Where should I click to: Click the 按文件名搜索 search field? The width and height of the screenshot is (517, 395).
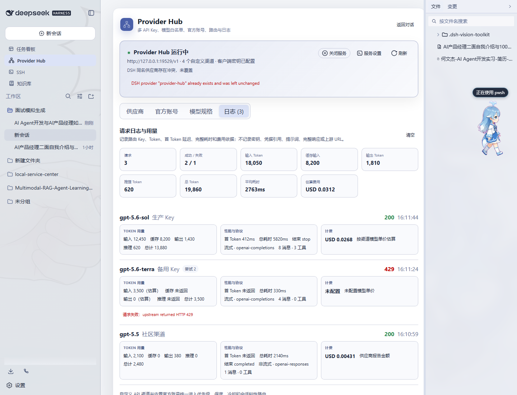click(x=471, y=21)
